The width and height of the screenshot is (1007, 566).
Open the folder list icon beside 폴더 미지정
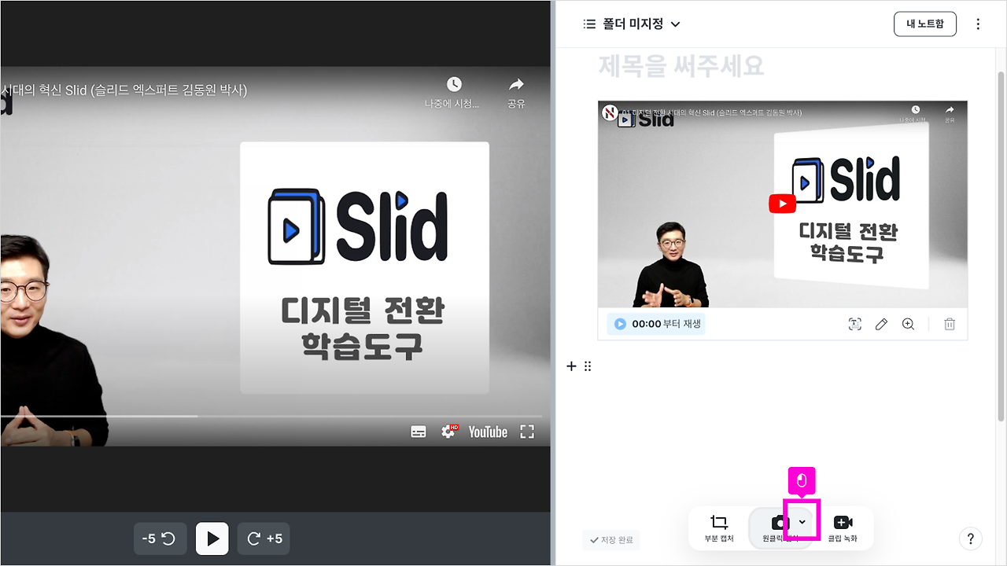point(588,24)
